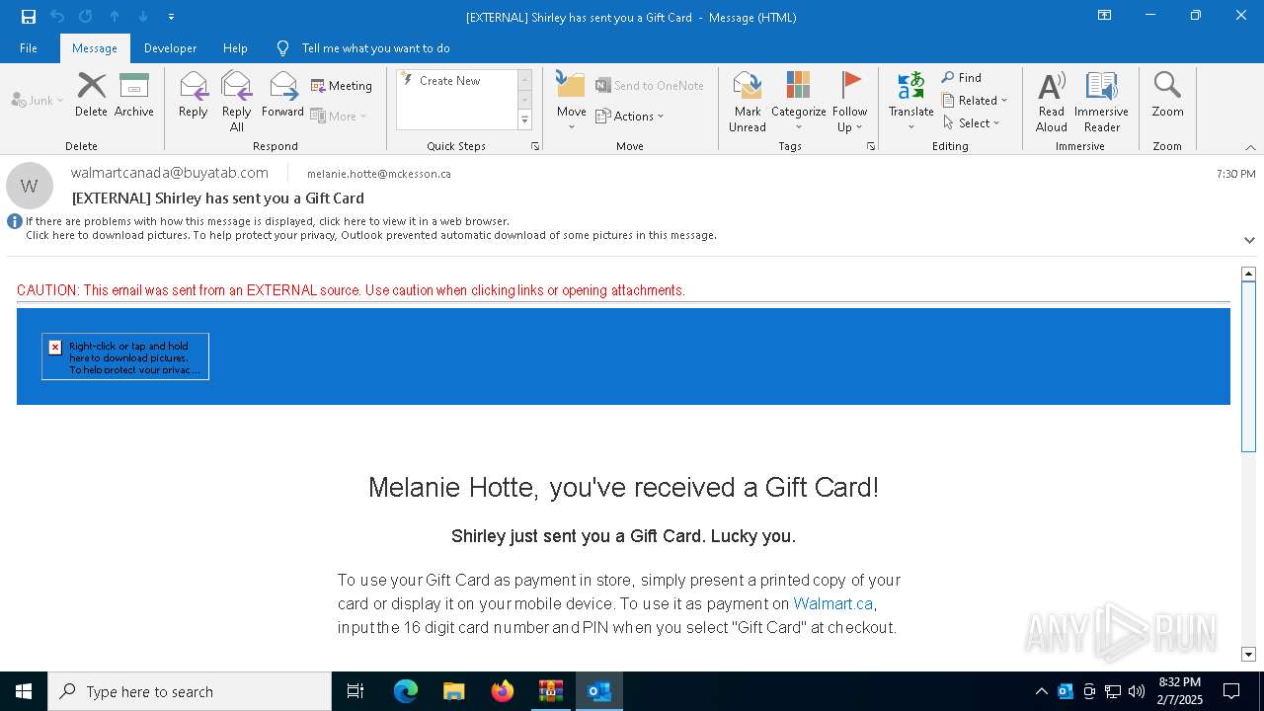1264x711 pixels.
Task: Switch to the Message tab
Action: click(x=95, y=48)
